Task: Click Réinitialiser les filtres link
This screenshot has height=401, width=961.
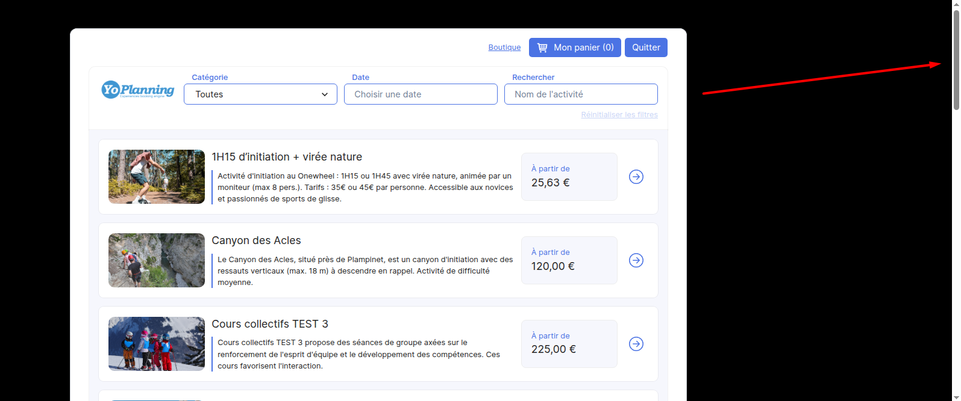Action: [x=619, y=115]
